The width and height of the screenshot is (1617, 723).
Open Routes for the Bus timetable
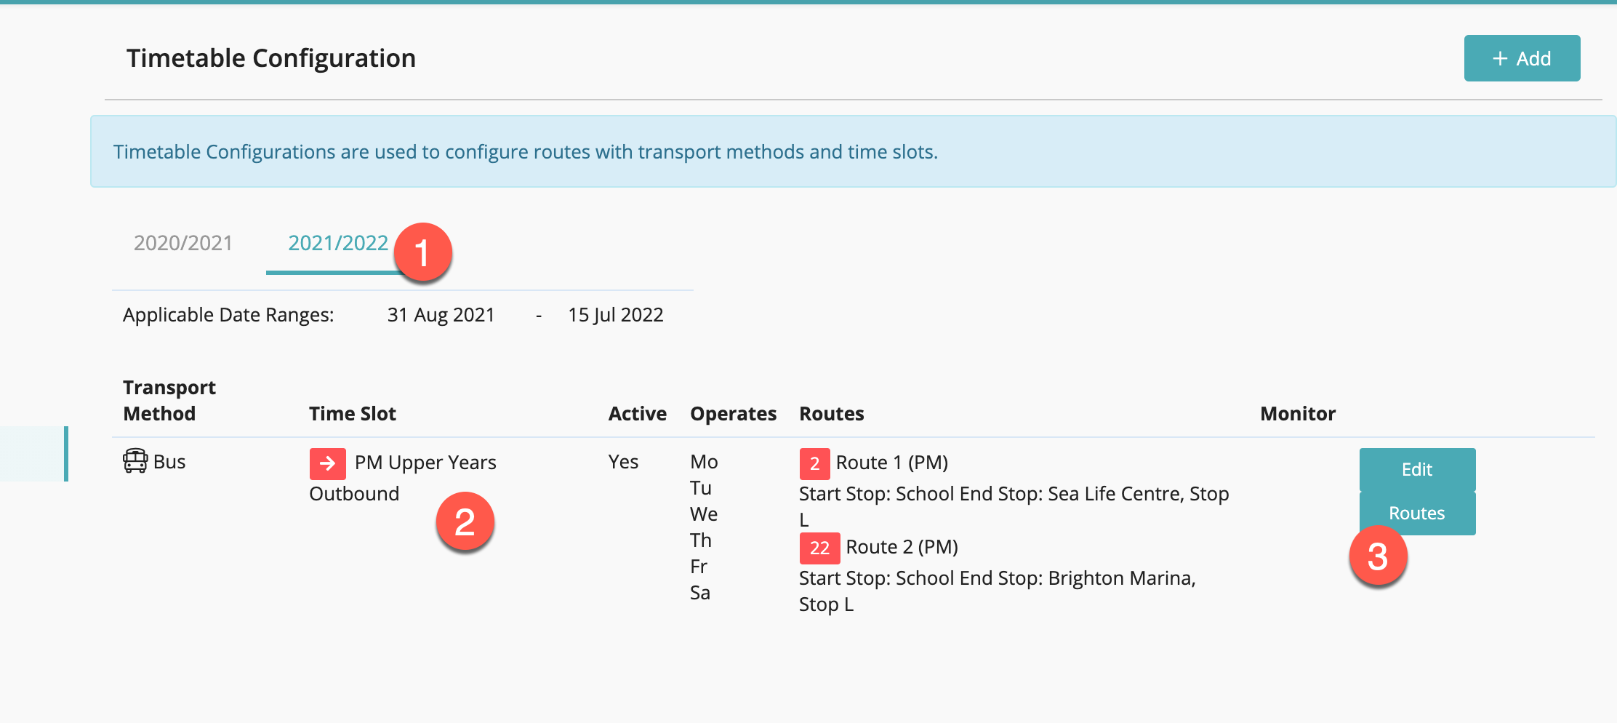1417,514
